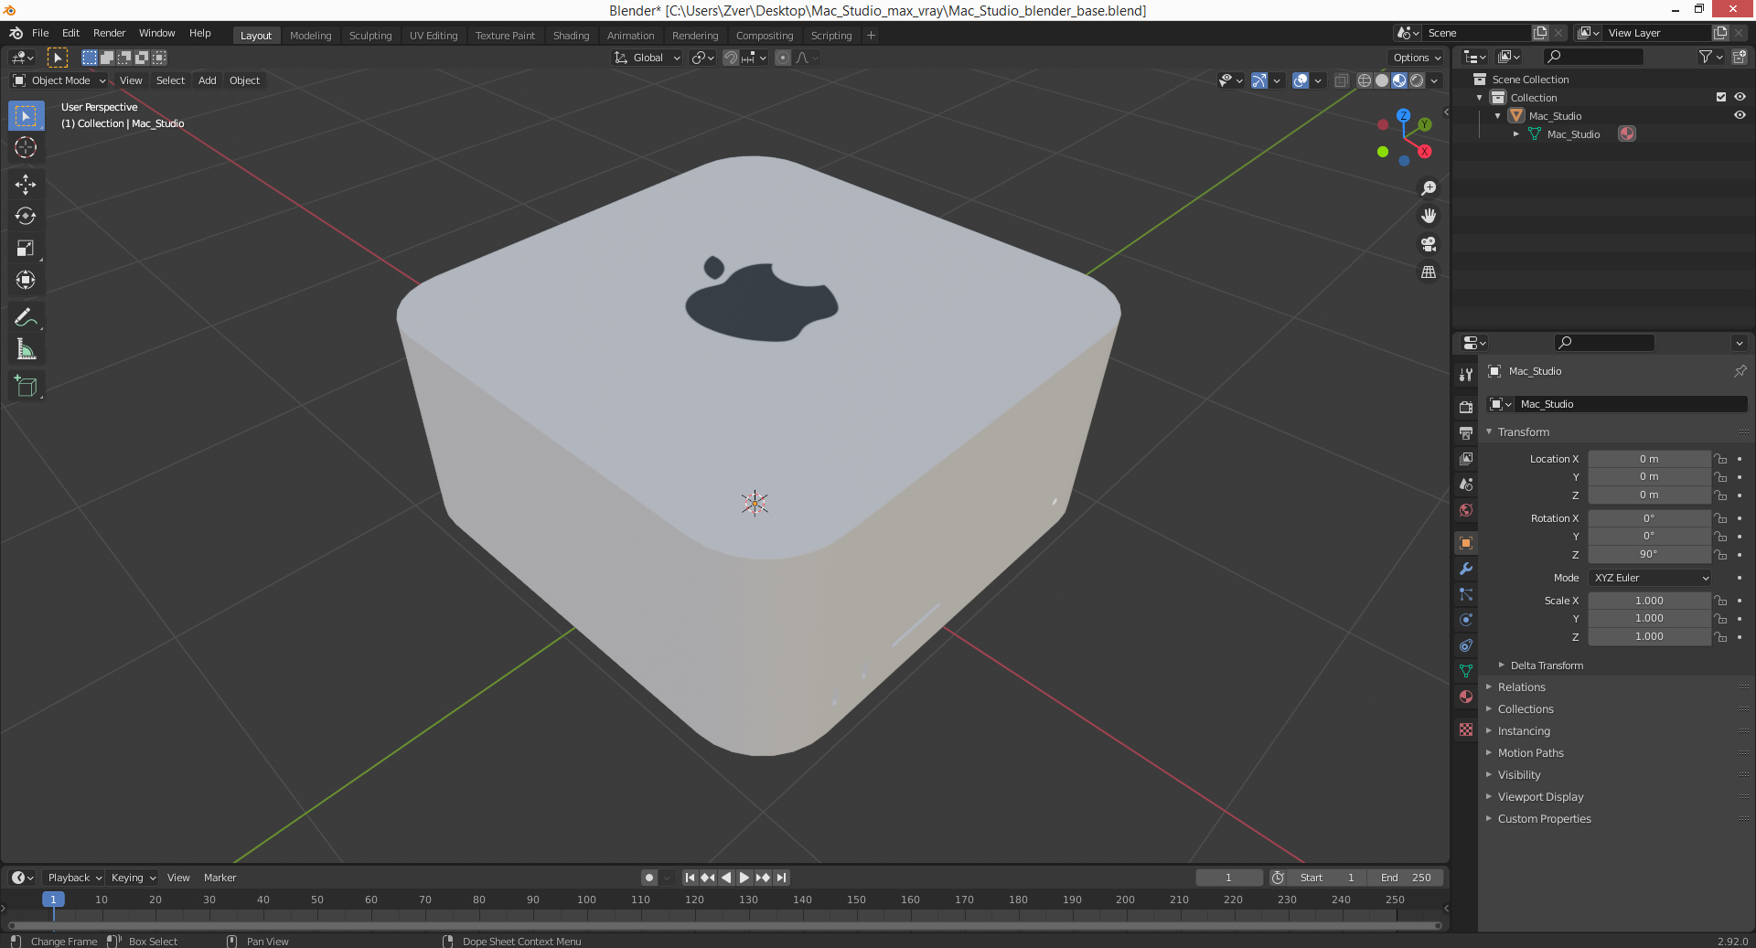This screenshot has width=1756, height=948.
Task: Switch to Modeling workspace tab
Action: (x=310, y=36)
